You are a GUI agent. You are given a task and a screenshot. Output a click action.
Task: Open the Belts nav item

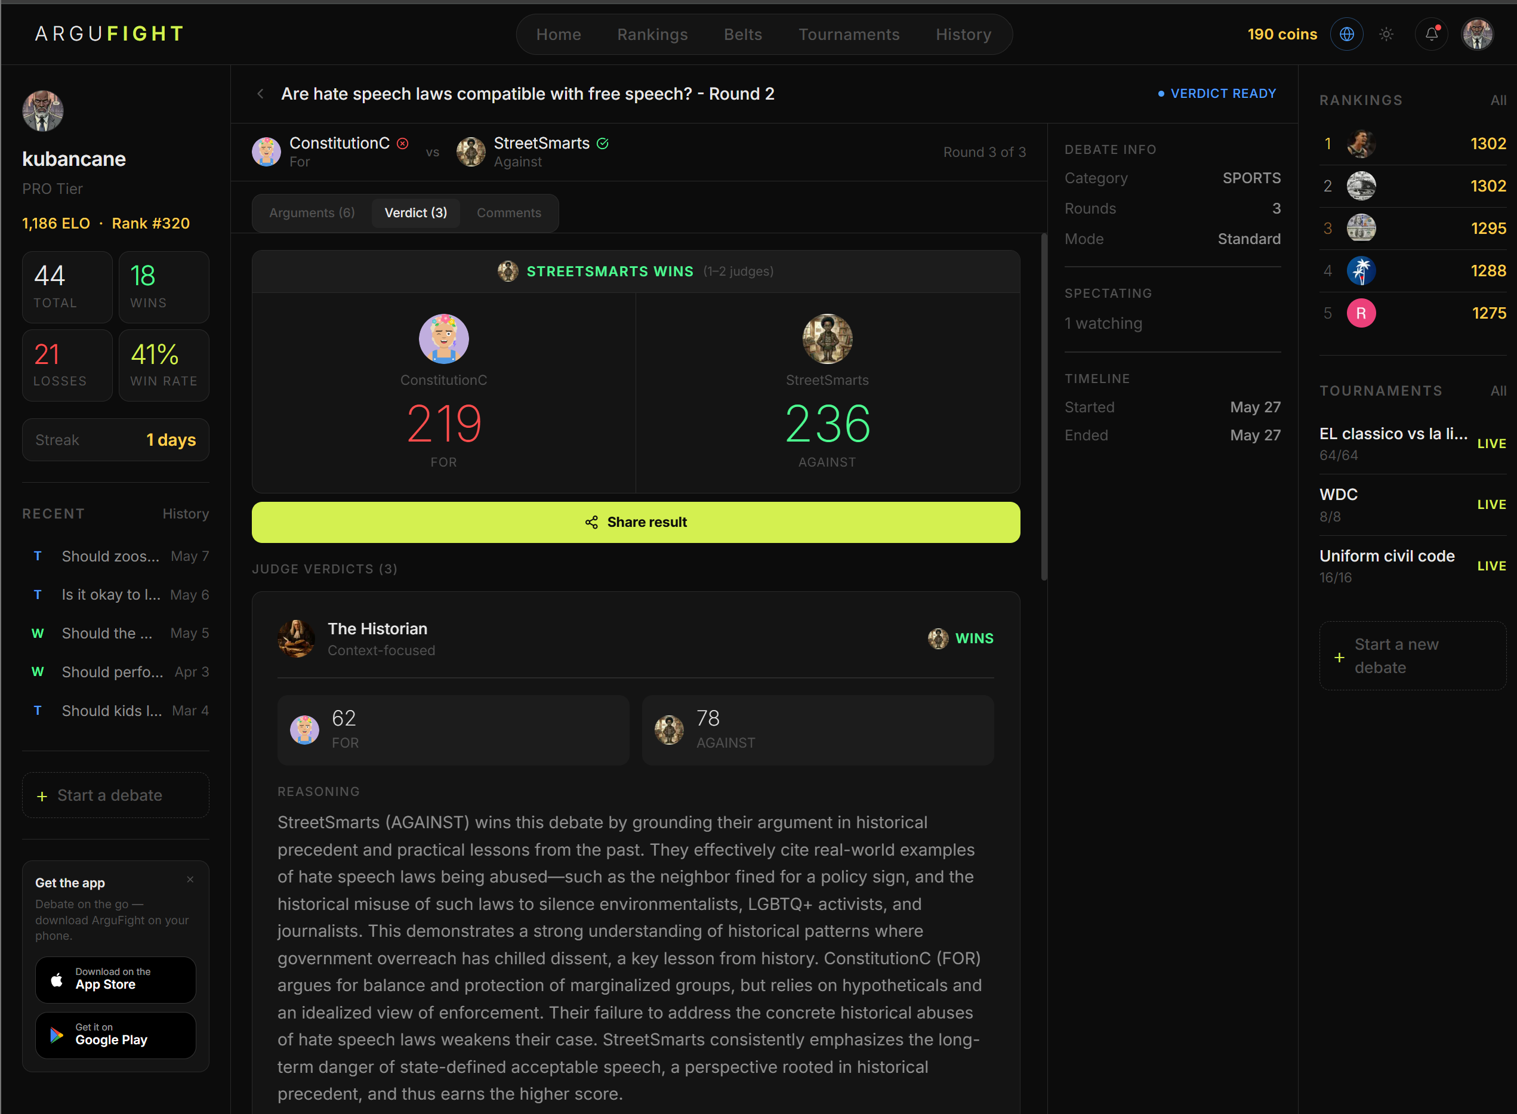742,35
